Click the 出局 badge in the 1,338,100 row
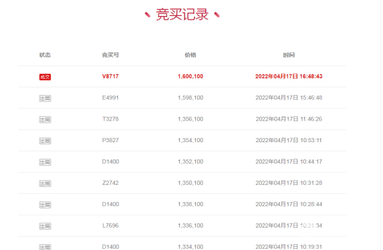The height and width of the screenshot is (250, 383). (45, 205)
